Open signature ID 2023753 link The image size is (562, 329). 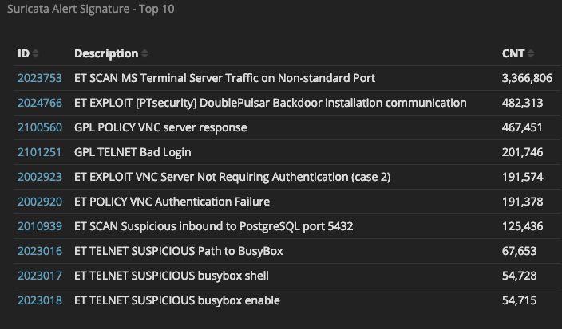tap(40, 78)
